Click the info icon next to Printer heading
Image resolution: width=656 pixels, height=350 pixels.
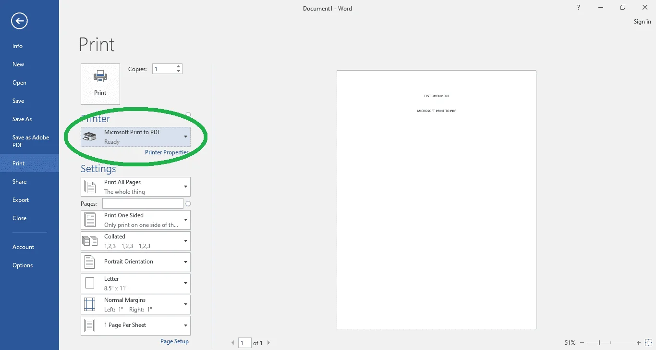point(188,115)
